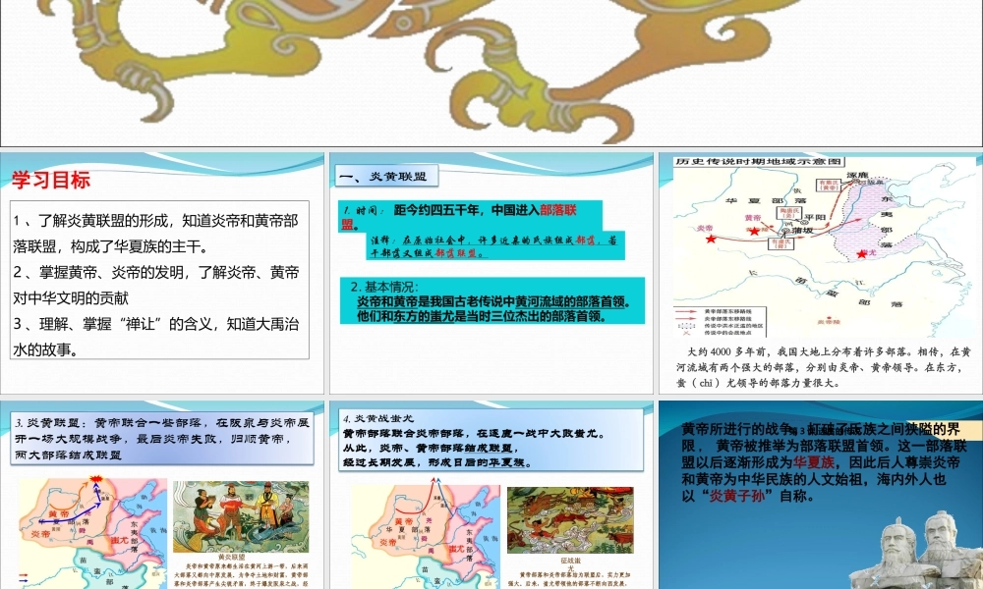983x589 pixels.
Task: Click the red 学习目标 heading
Action: [51, 181]
